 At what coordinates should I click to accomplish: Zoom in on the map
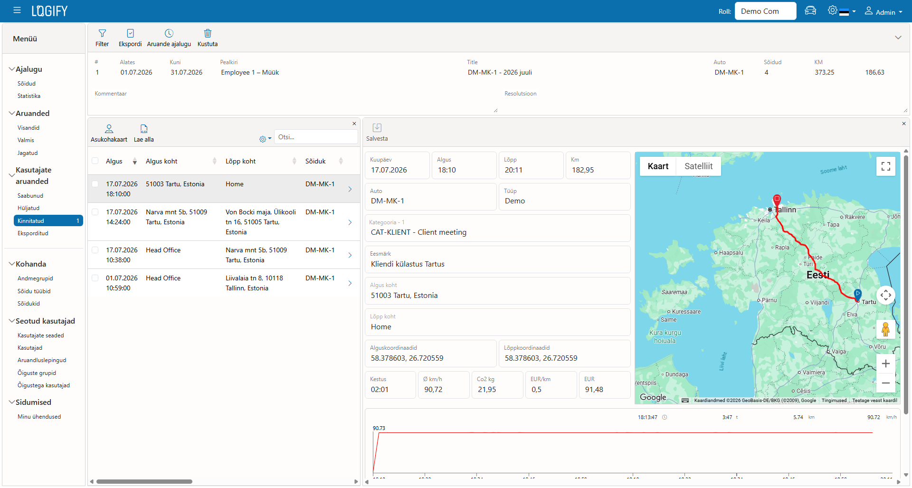tap(886, 364)
